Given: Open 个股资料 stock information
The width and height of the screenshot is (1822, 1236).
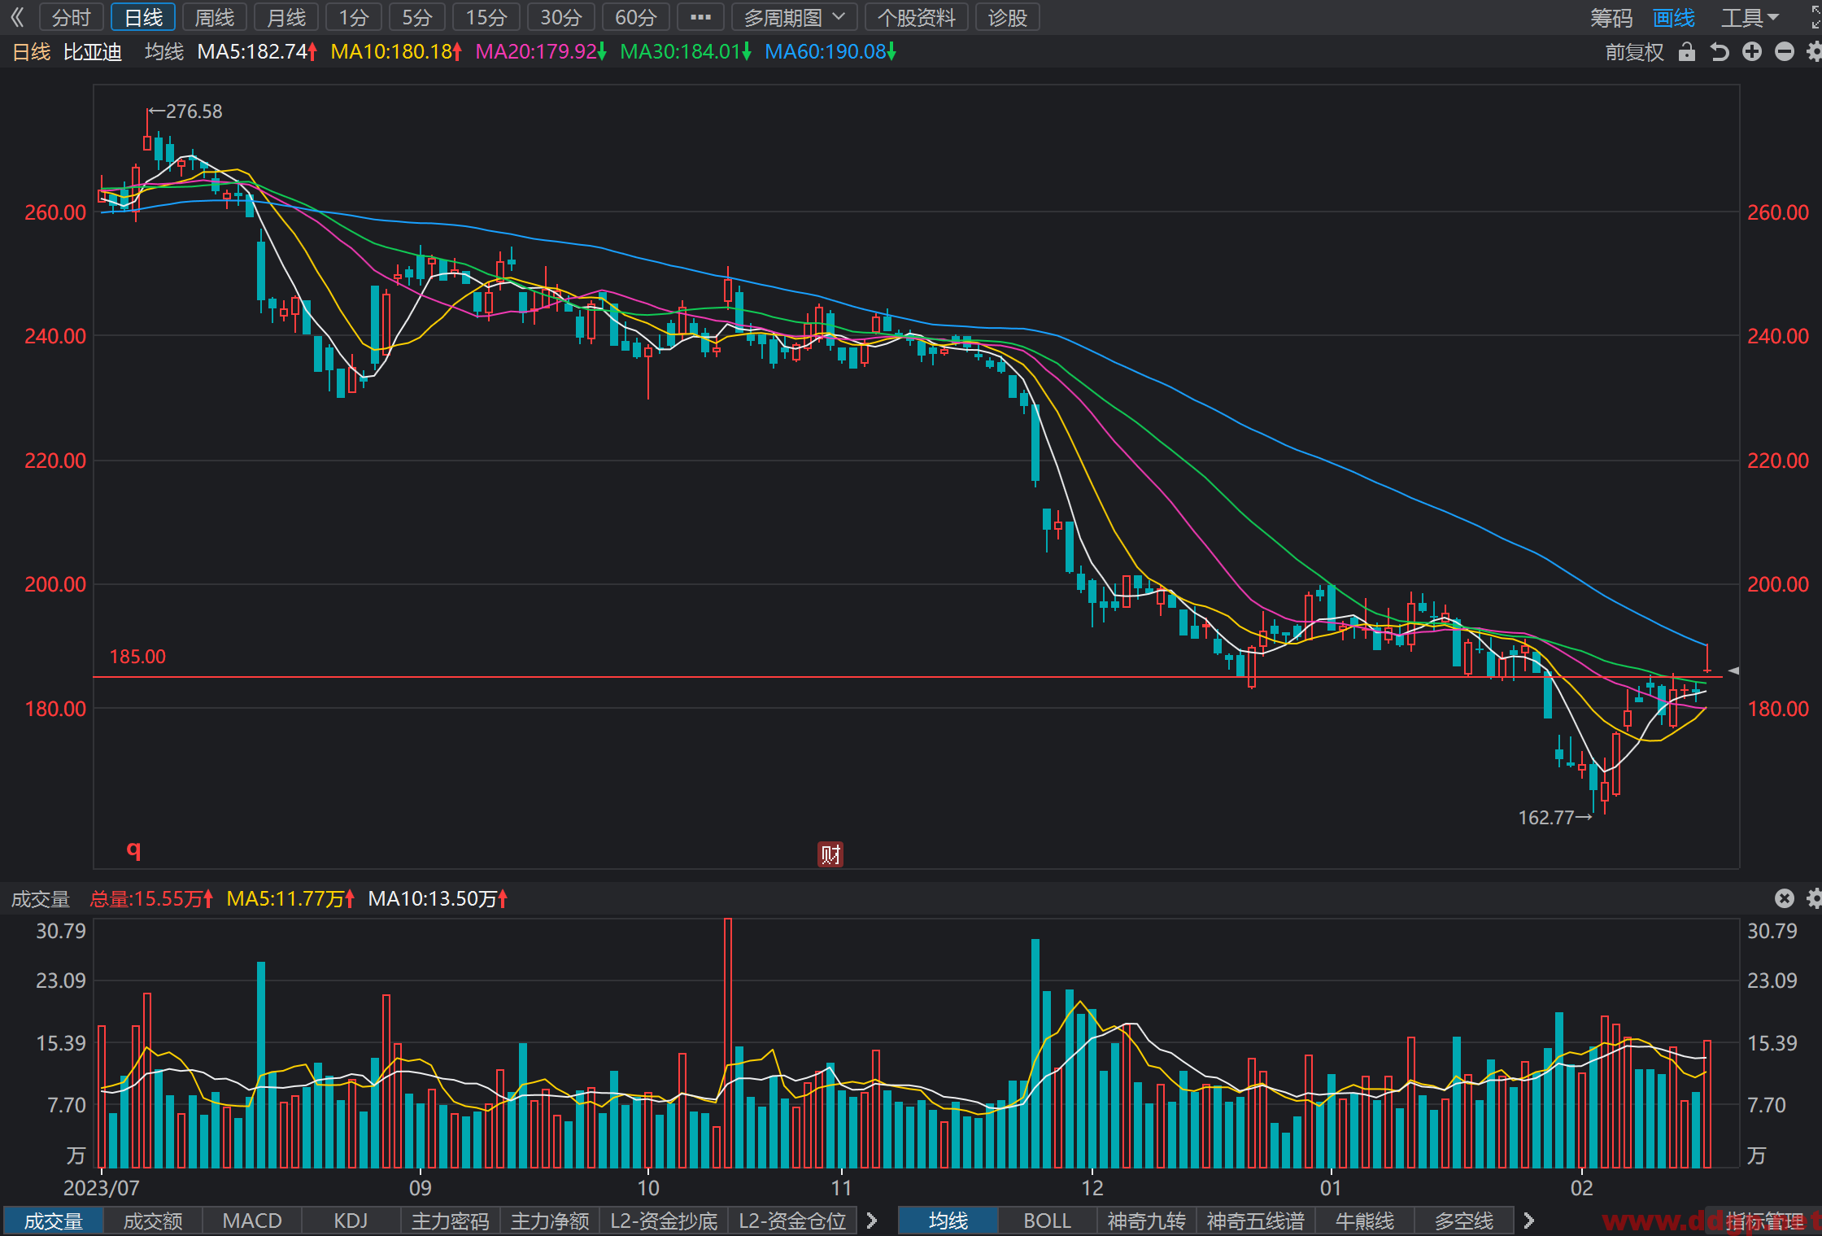Looking at the screenshot, I should coord(917,17).
